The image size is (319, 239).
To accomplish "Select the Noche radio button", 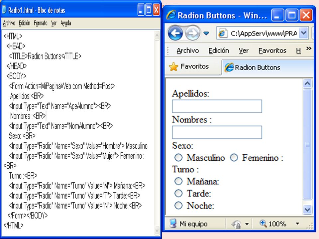I will 178,205.
